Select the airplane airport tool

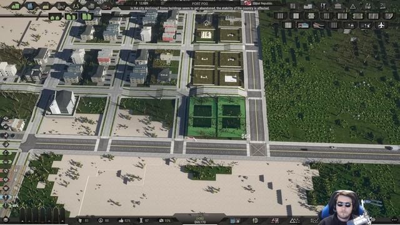[x=381, y=25]
